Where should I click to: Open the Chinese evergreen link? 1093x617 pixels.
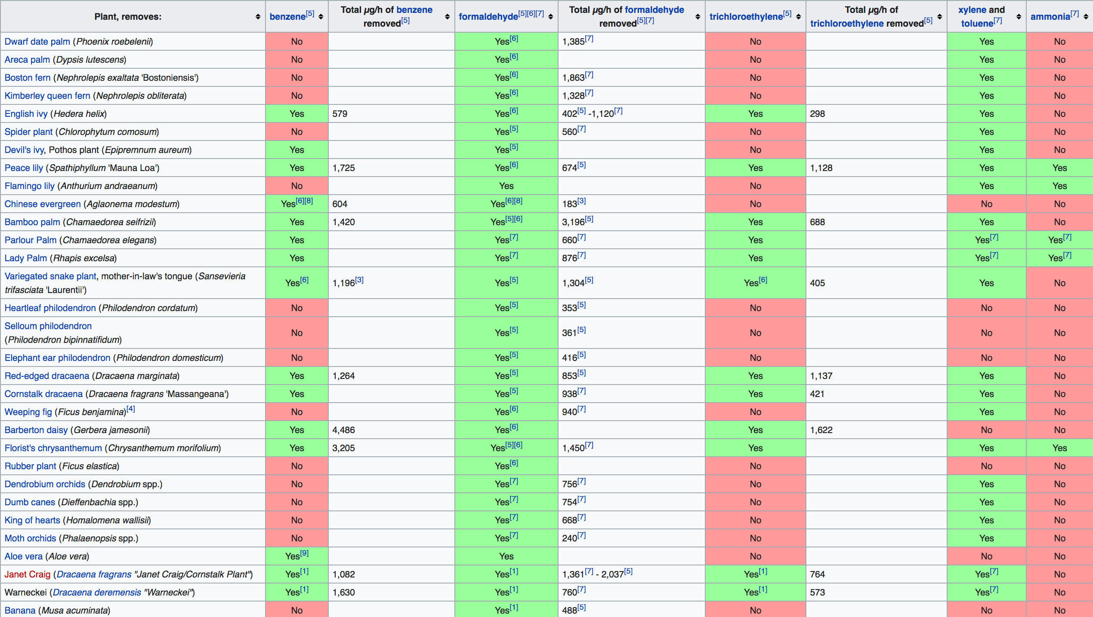tap(43, 204)
